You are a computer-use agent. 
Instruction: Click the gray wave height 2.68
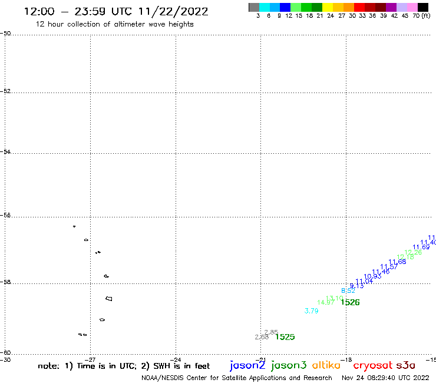pos(262,337)
